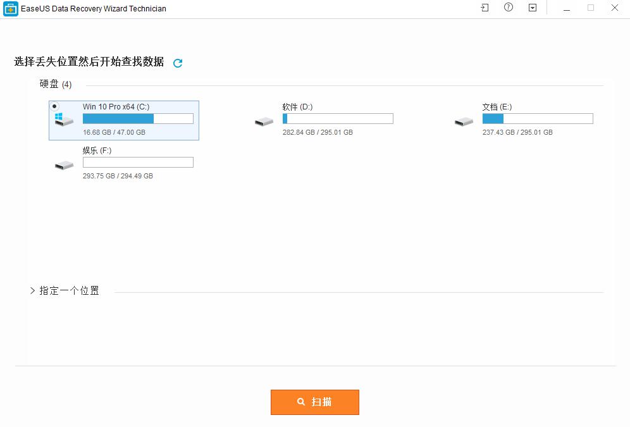Click the D: drive usage bar
This screenshot has width=630, height=427.
click(x=338, y=118)
